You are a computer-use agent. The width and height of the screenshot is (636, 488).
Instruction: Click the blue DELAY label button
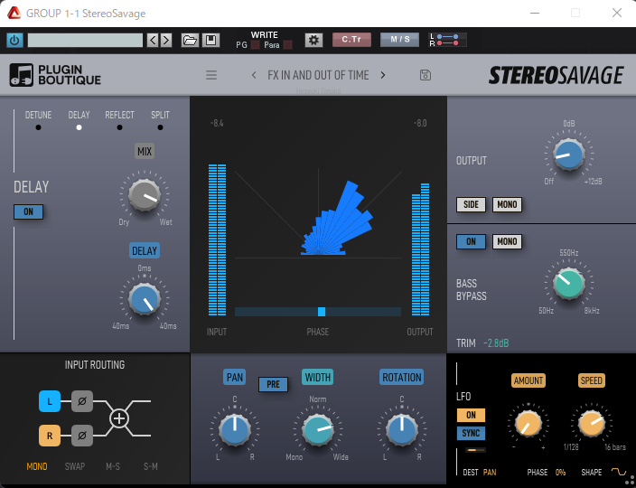click(145, 250)
